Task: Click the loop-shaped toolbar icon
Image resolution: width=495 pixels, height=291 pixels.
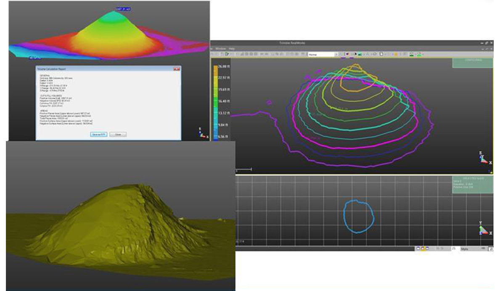Action: 375,54
